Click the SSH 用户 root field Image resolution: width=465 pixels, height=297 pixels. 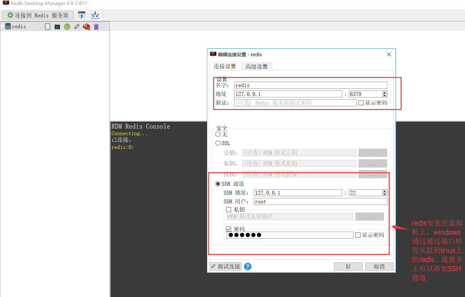click(320, 201)
